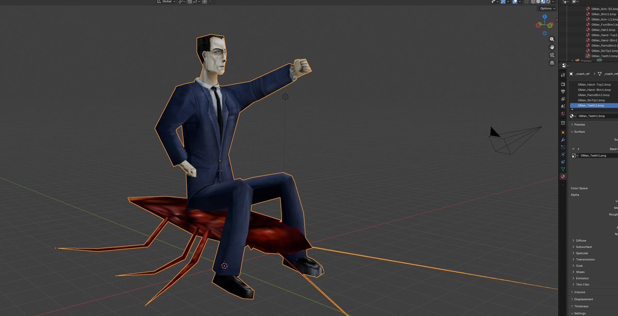Screen dimensions: 618x316
Task: Open material browse dropdown beside GMan_Teeth1.bmp
Action: (573, 116)
